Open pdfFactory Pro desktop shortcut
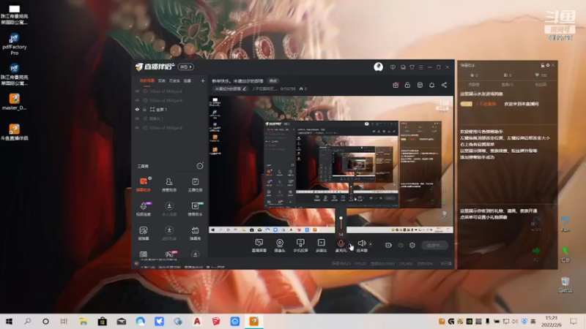 (x=14, y=44)
